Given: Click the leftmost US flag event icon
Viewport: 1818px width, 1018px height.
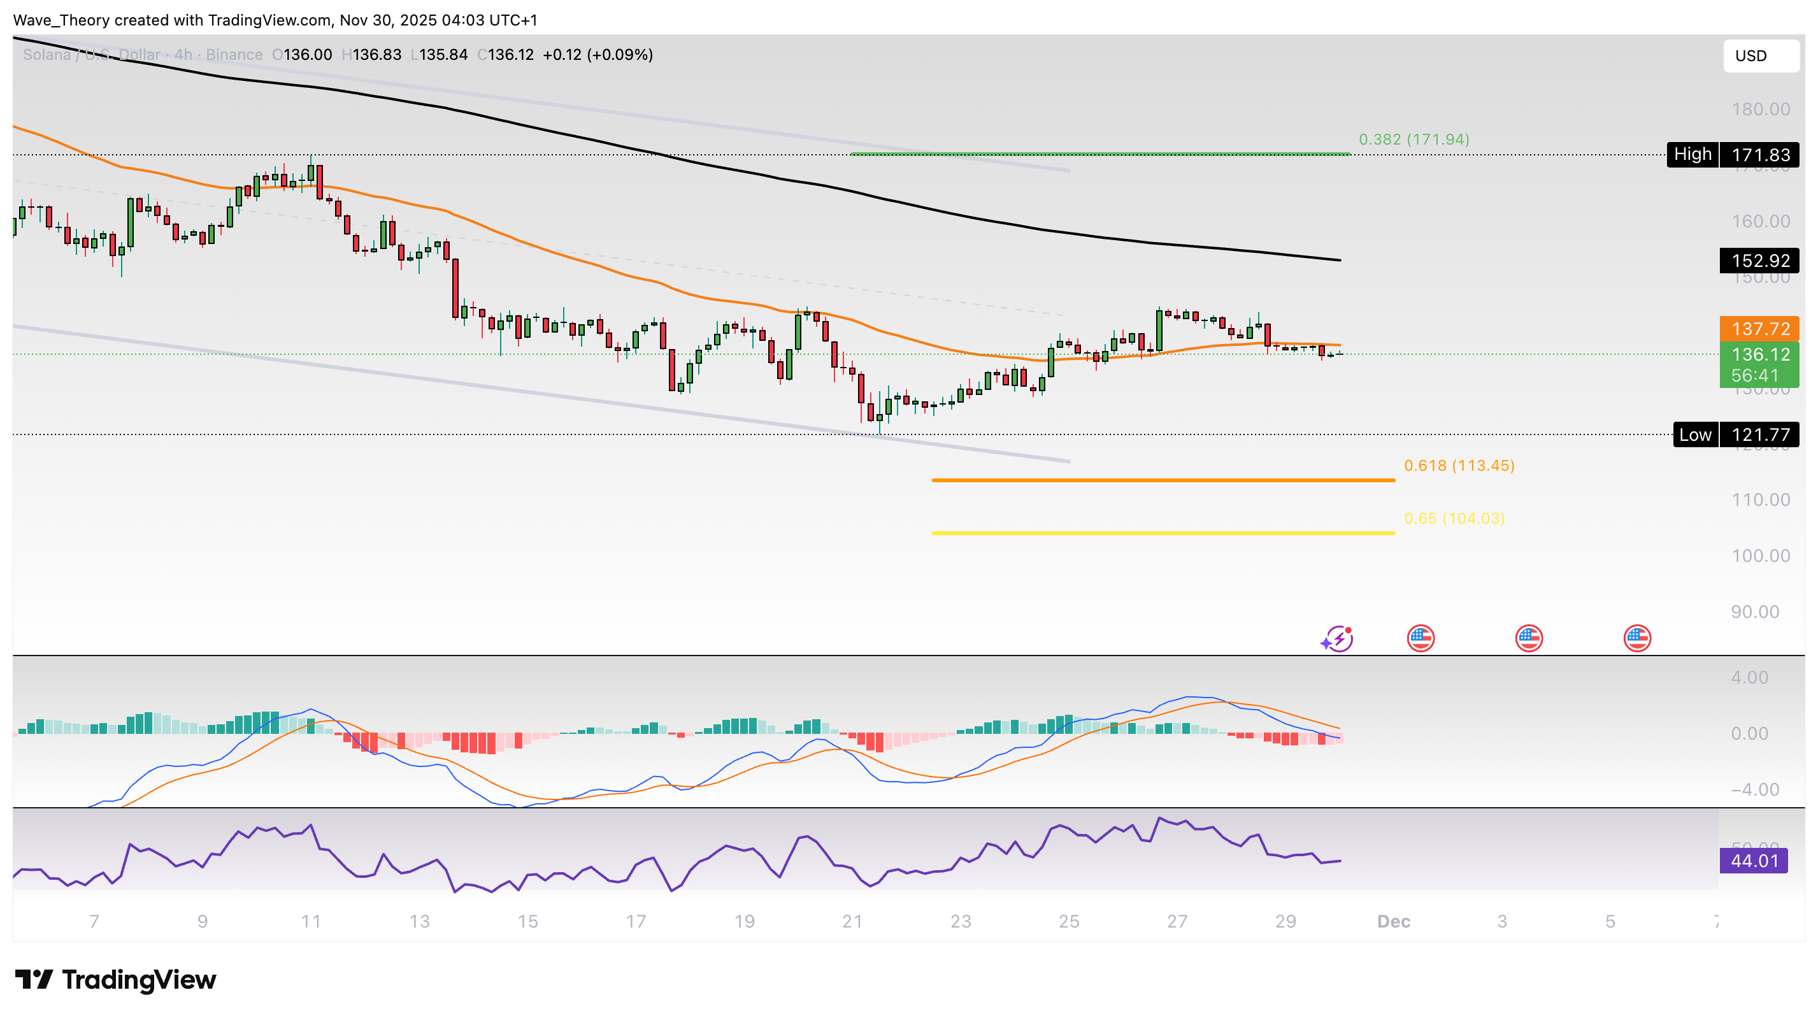Looking at the screenshot, I should pos(1420,639).
